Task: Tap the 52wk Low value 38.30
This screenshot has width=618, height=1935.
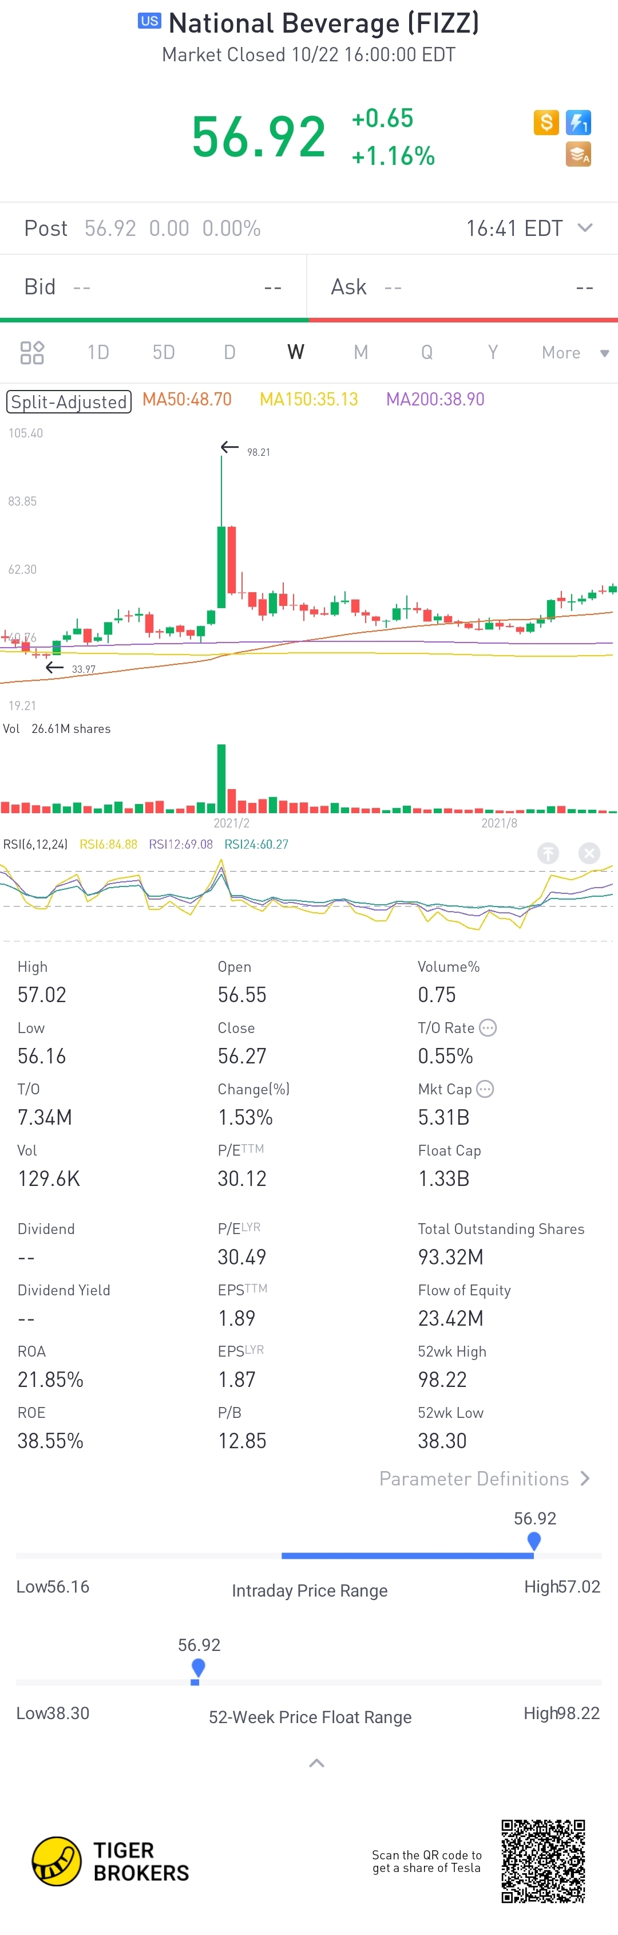Action: (x=442, y=1440)
